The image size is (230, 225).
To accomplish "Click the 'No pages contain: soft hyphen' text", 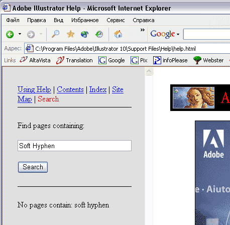I will tap(63, 205).
